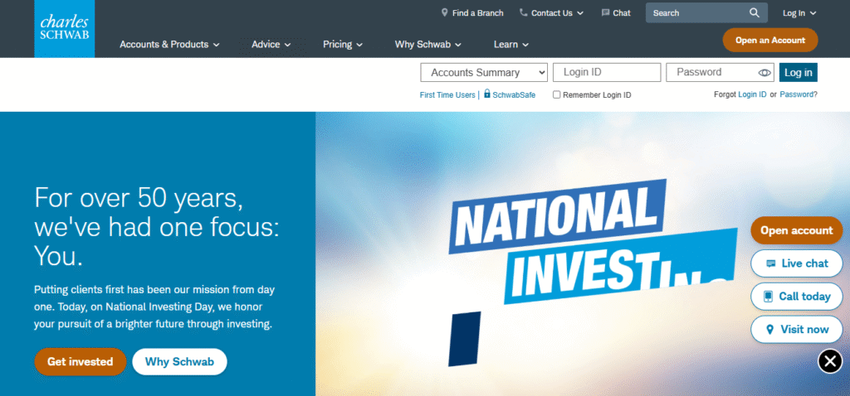This screenshot has height=396, width=850.
Task: Check the Remember Login ID checkbox
Action: click(x=556, y=94)
